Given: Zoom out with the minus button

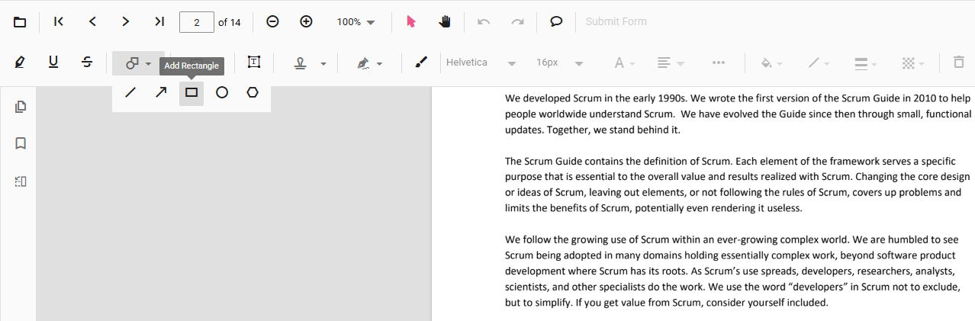Looking at the screenshot, I should point(272,22).
